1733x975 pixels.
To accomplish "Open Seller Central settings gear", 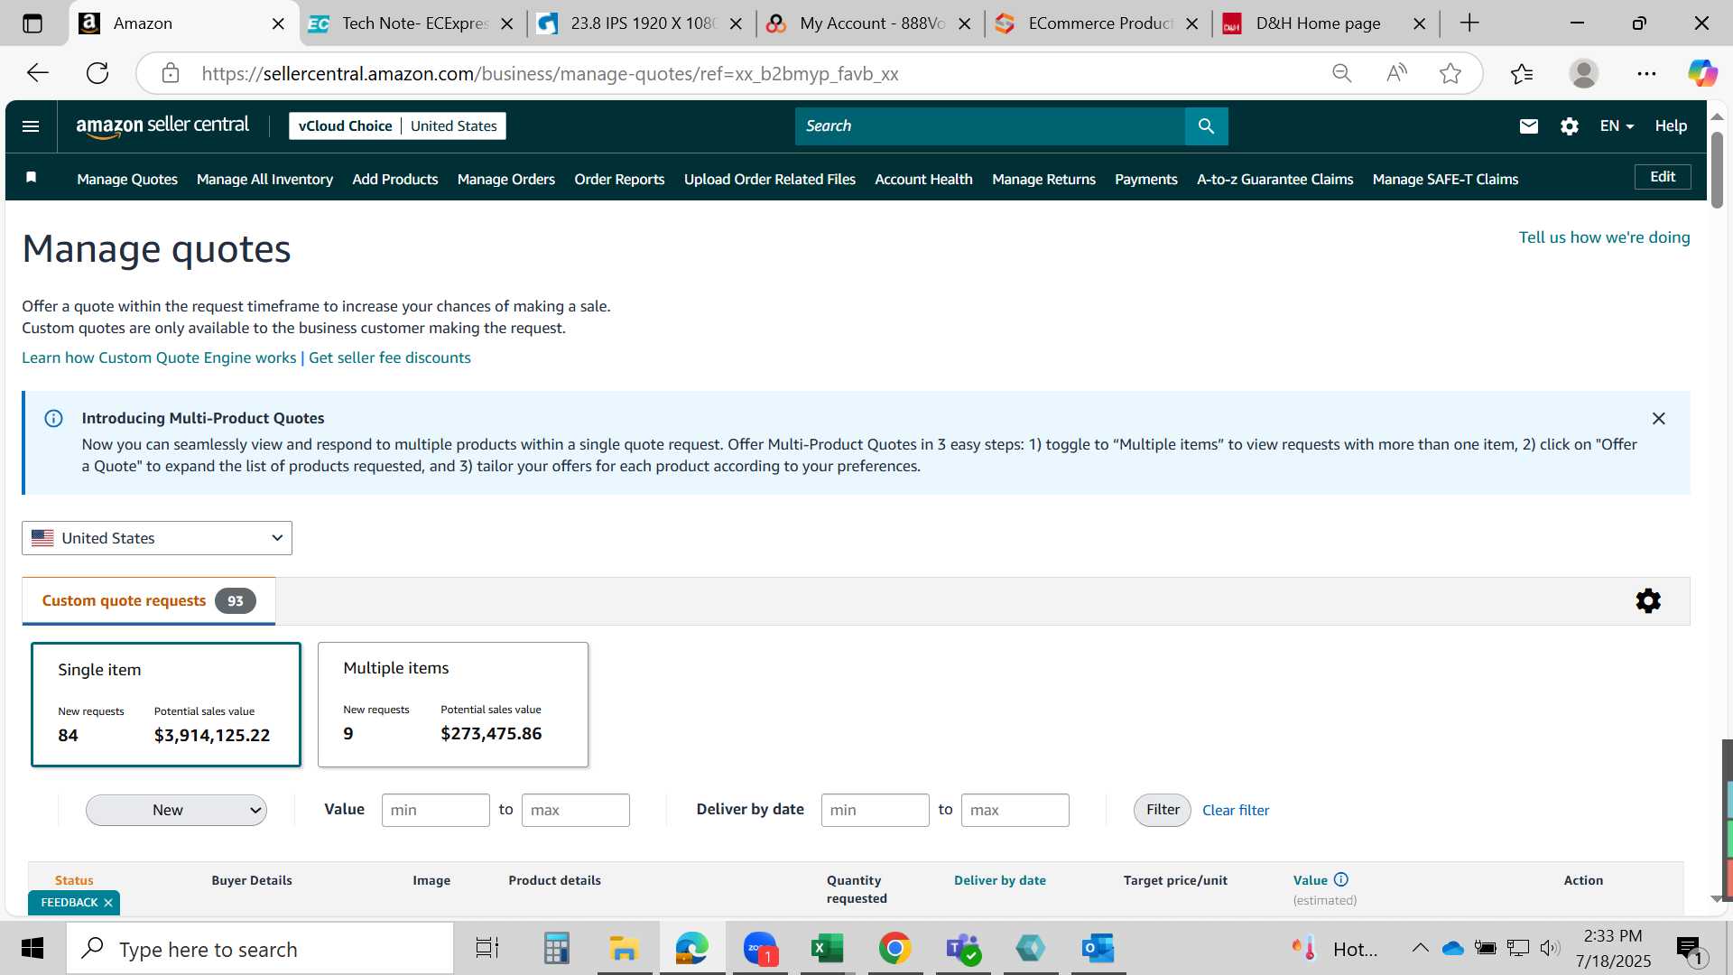I will [1570, 126].
